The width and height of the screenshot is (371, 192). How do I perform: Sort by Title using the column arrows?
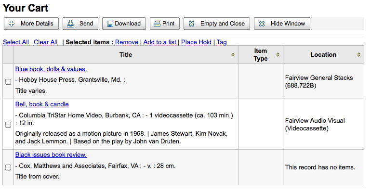click(x=233, y=55)
